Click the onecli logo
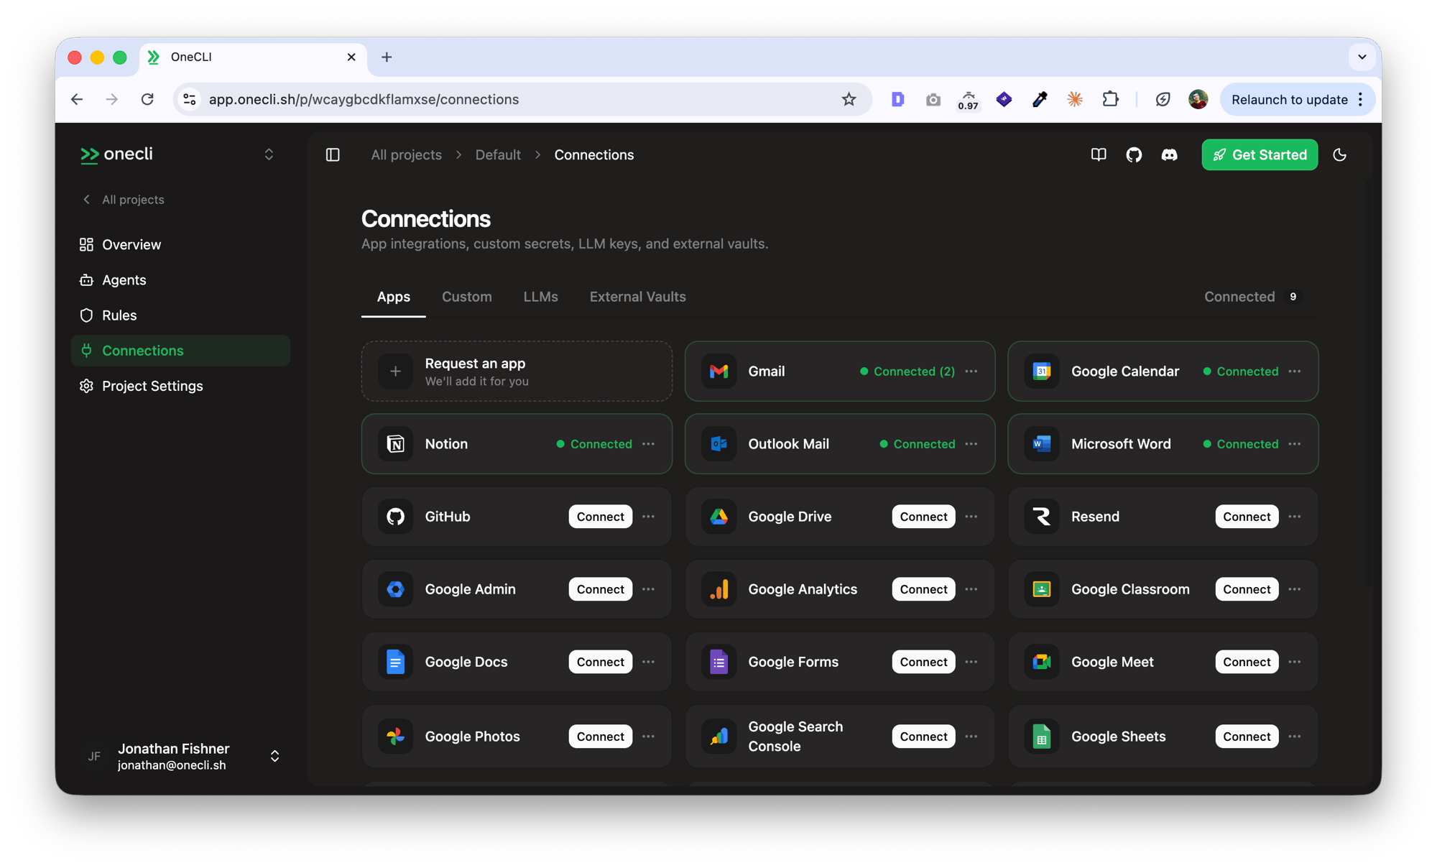 click(116, 154)
